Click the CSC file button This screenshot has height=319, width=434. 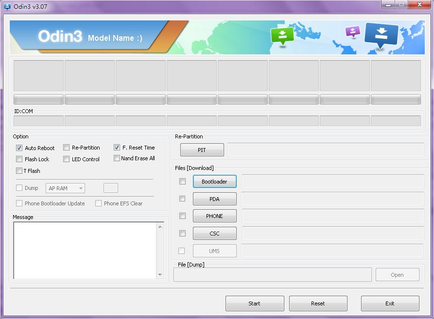(214, 234)
